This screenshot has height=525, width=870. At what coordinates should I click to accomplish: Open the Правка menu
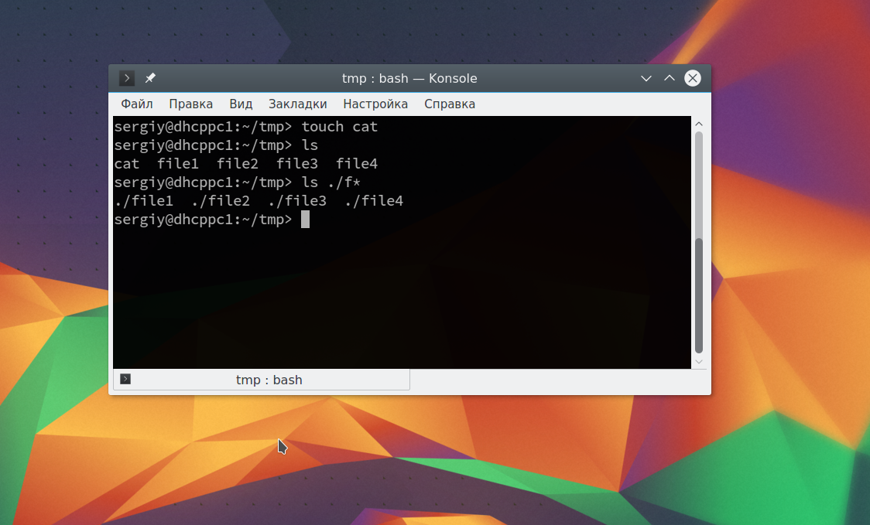tap(190, 104)
